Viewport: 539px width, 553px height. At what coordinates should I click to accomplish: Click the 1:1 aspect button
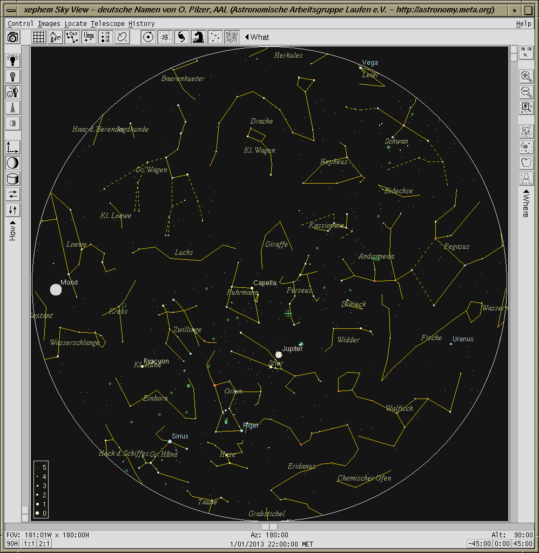29,543
